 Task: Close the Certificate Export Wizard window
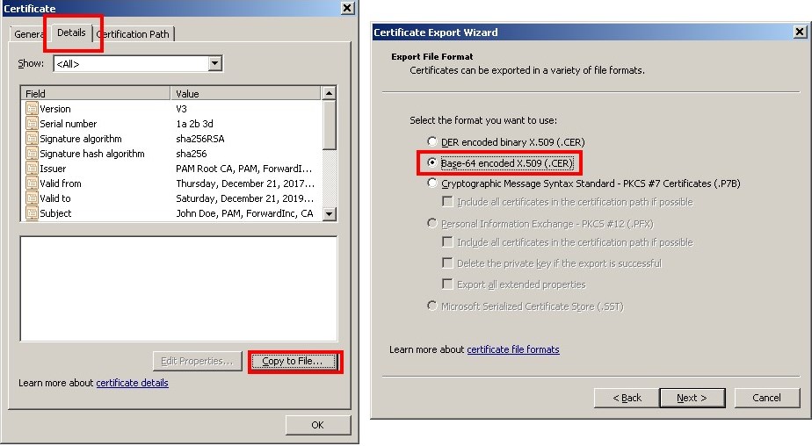tap(800, 32)
